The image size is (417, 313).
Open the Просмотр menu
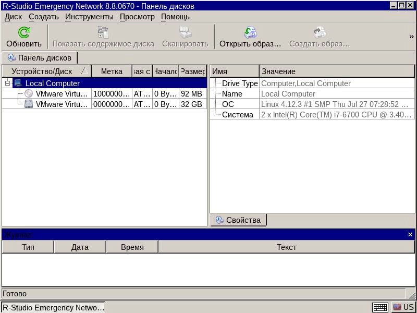click(x=137, y=17)
